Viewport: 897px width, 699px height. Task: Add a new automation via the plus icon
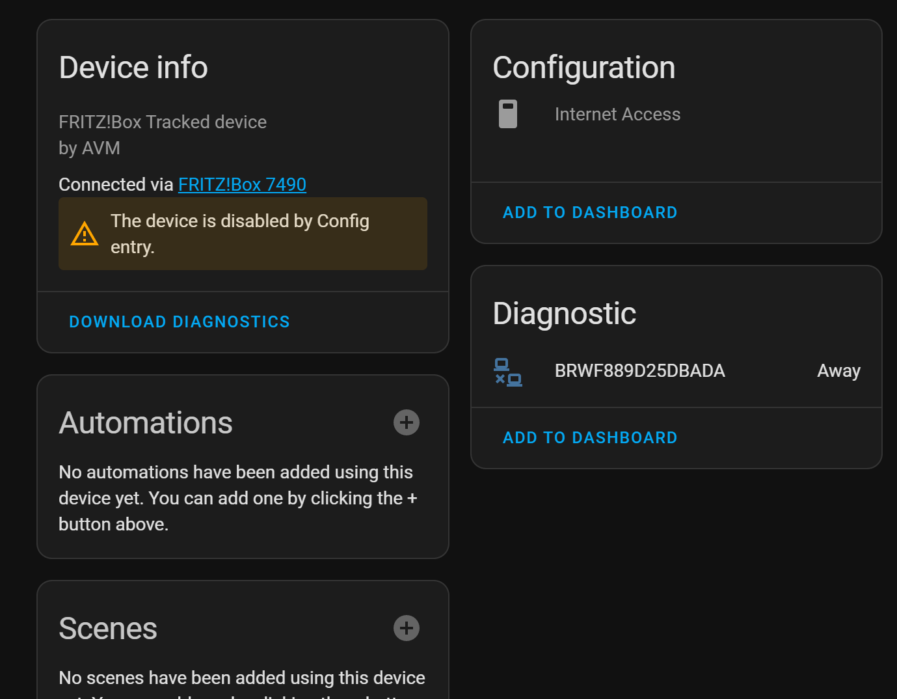406,422
